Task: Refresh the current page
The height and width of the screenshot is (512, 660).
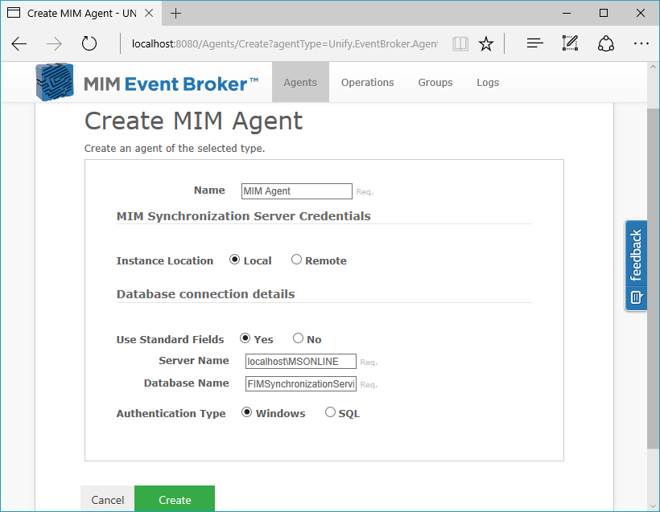Action: tap(89, 43)
